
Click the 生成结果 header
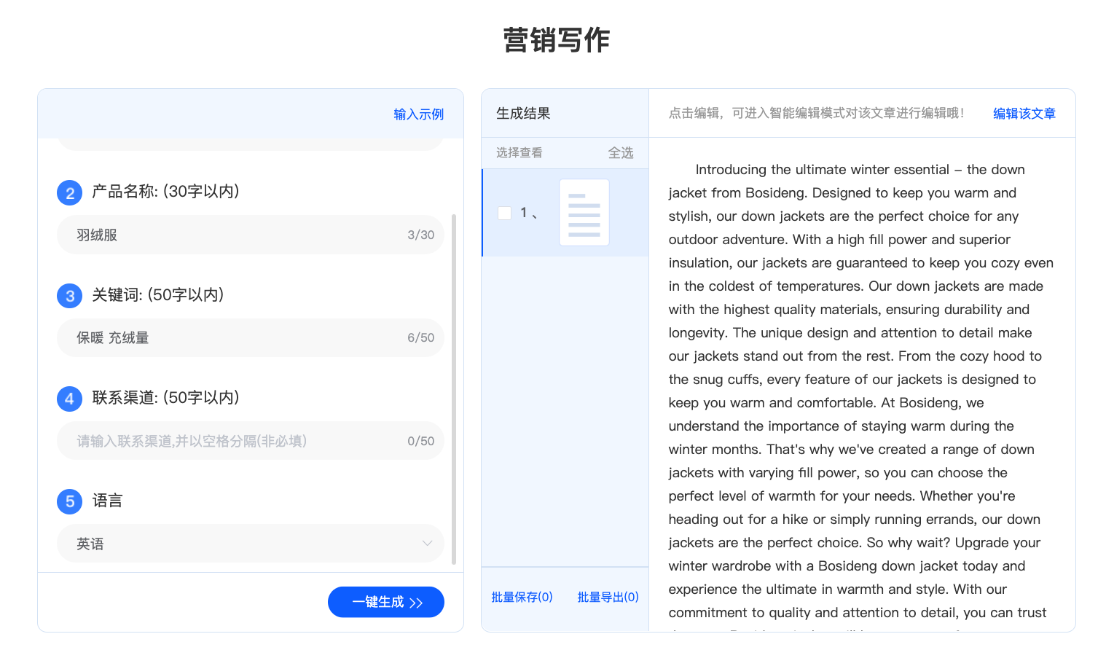(x=523, y=114)
